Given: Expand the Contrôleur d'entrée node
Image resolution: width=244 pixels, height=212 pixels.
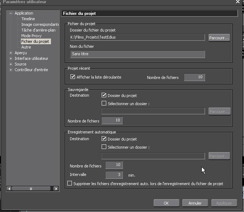Looking at the screenshot, I should click(x=11, y=70).
